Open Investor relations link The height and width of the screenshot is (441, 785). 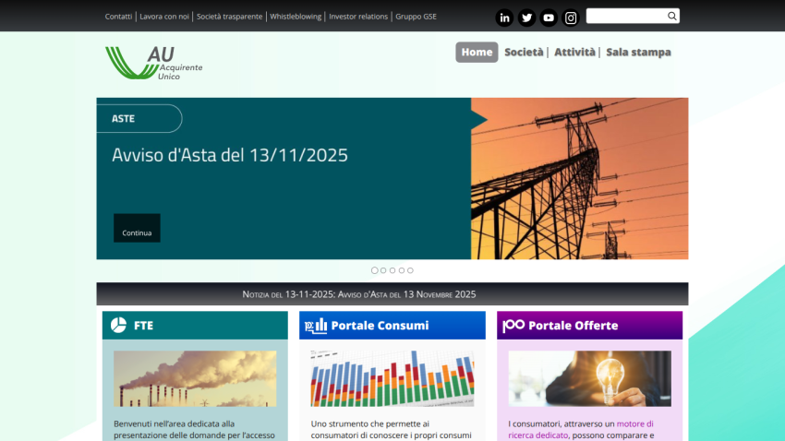358,17
